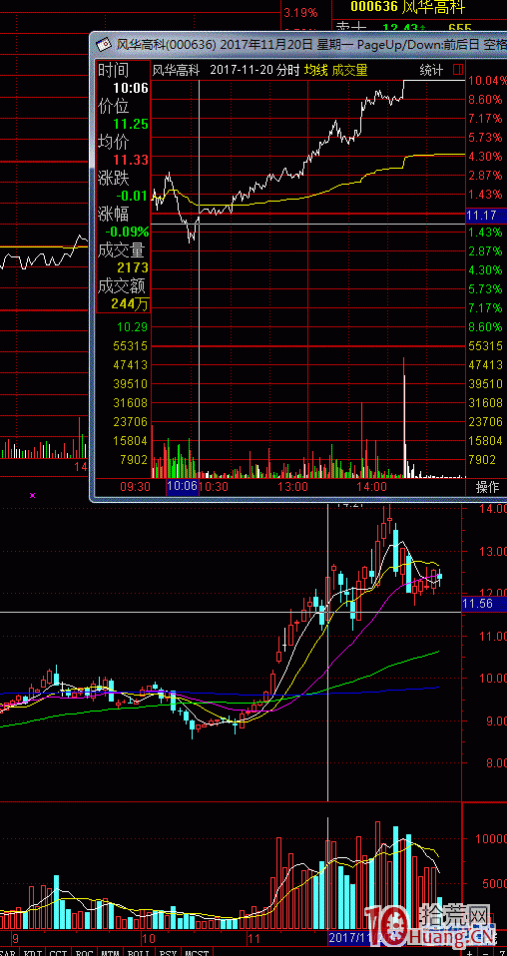The height and width of the screenshot is (956, 507).
Task: Click the 涨跌 value -0.01
Action: pos(133,196)
